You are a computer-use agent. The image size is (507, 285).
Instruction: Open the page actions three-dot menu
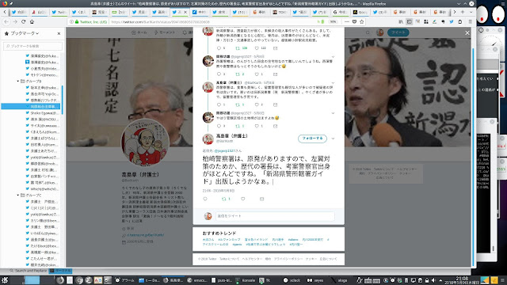347,21
